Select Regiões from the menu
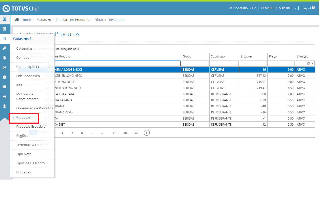 click(22, 136)
